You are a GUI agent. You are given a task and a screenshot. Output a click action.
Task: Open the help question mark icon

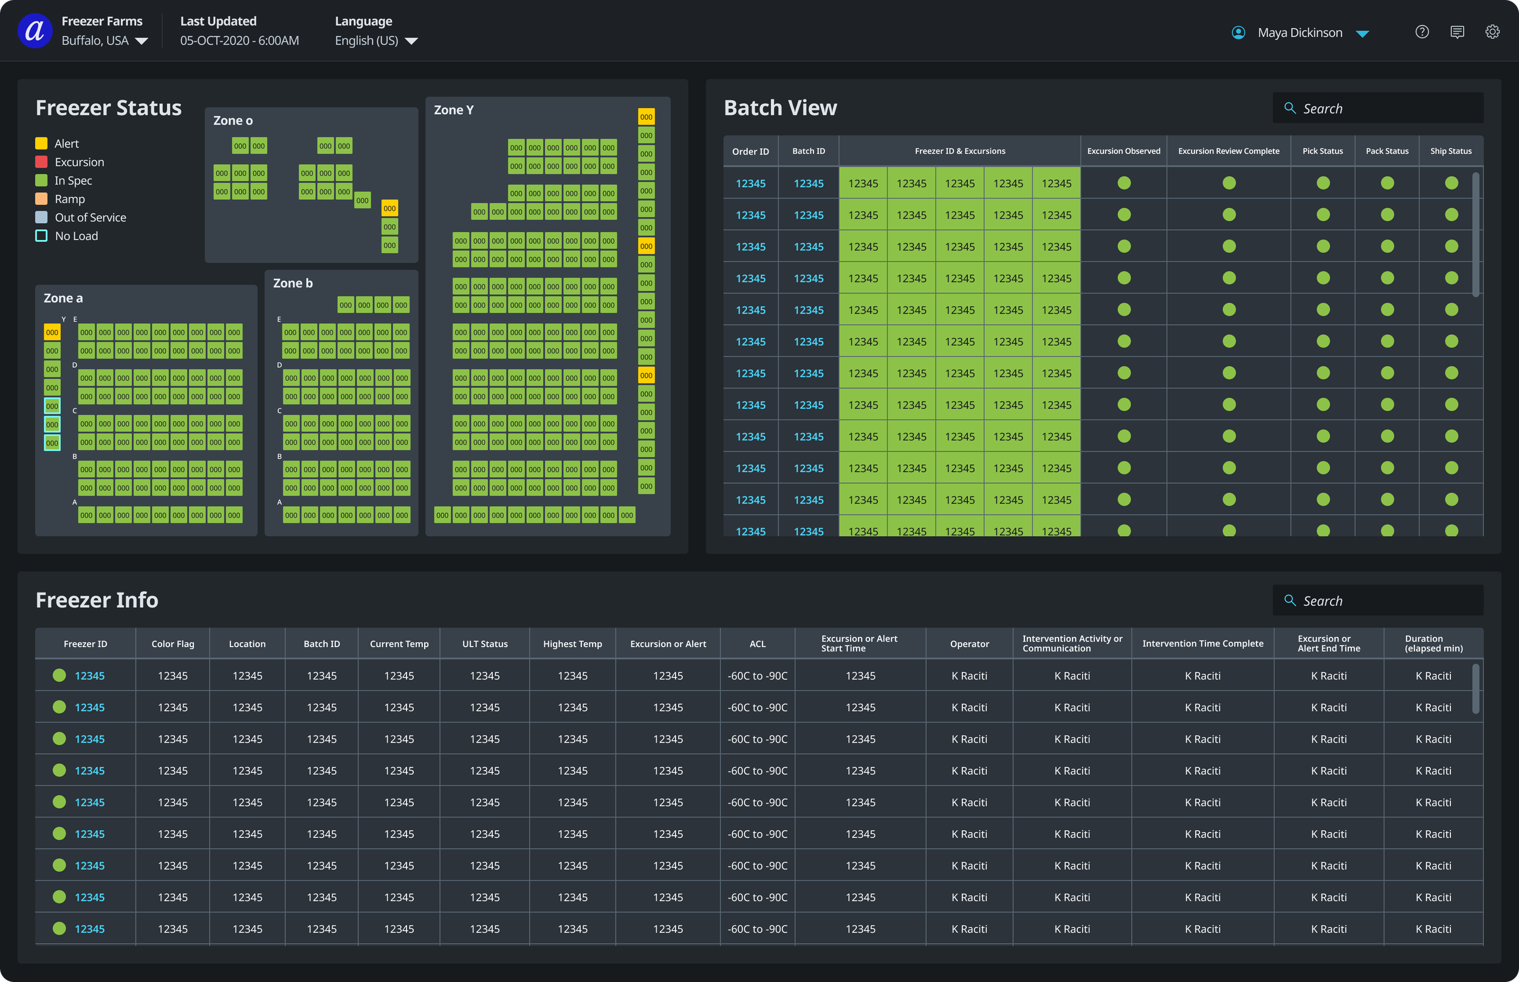pos(1421,32)
